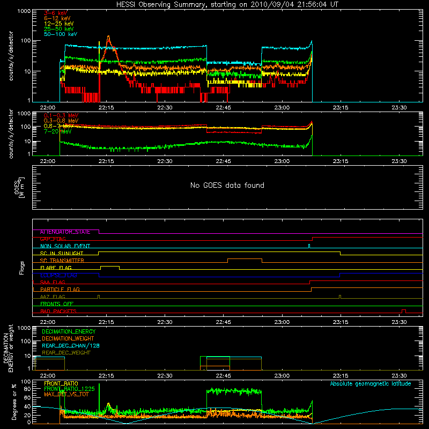Select the MAX_DET_VS_TOT legend label

(66, 394)
